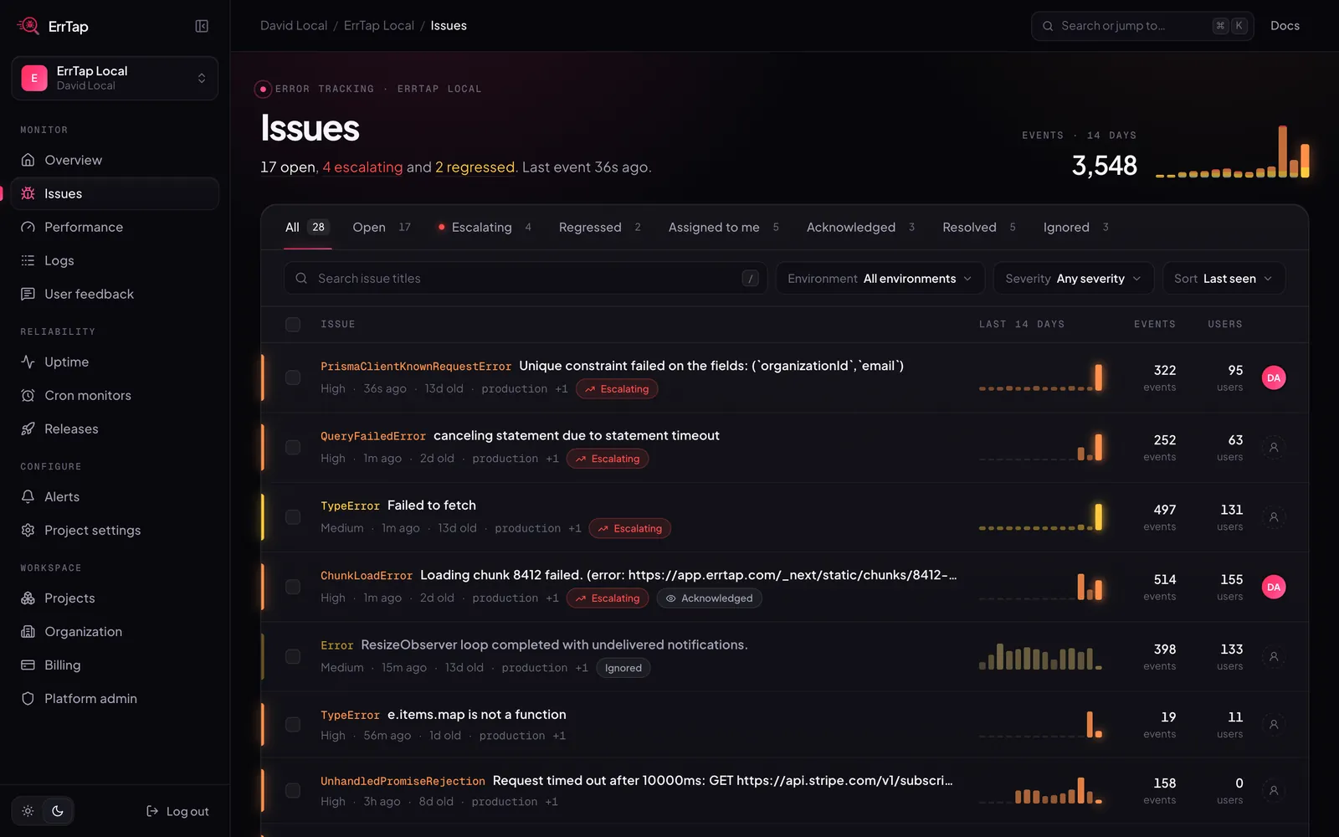This screenshot has width=1339, height=837.
Task: Switch to light theme sun icon
Action: click(28, 811)
